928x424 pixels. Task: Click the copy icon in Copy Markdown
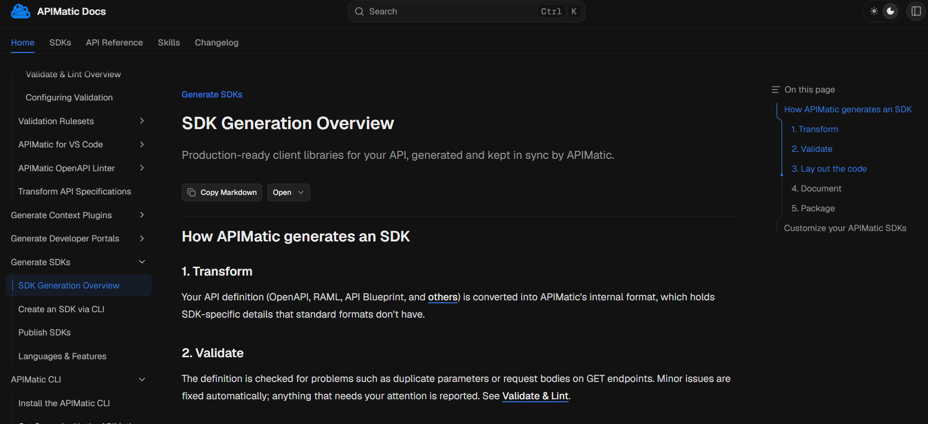[x=192, y=192]
